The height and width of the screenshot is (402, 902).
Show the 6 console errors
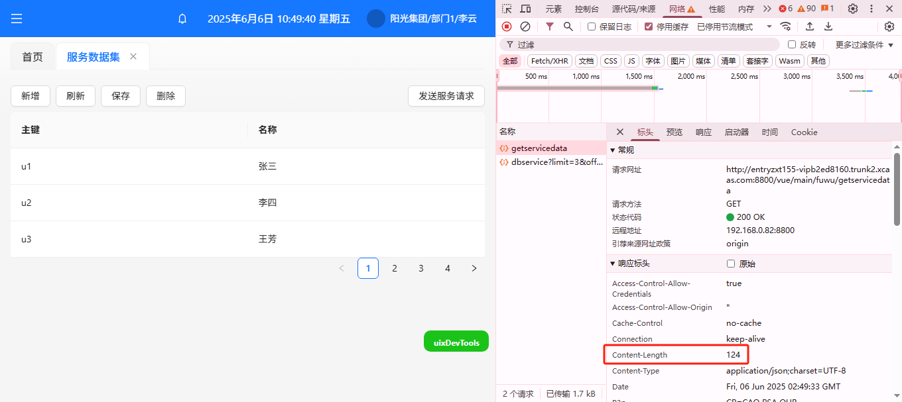[785, 9]
